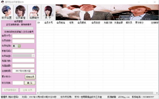Click the 会员信息修改 button
Image resolution: width=159 pixels, height=99 pixels.
[x=10, y=90]
